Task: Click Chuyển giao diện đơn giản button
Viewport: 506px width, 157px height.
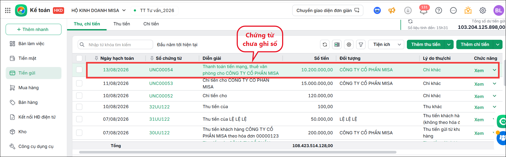Action: 328,10
